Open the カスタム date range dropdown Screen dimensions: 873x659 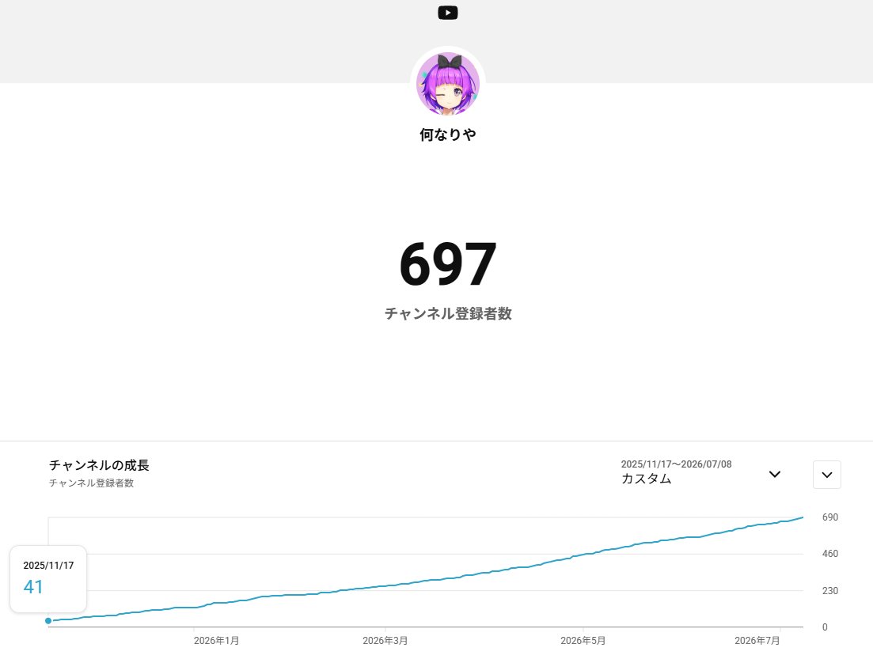[x=700, y=473]
